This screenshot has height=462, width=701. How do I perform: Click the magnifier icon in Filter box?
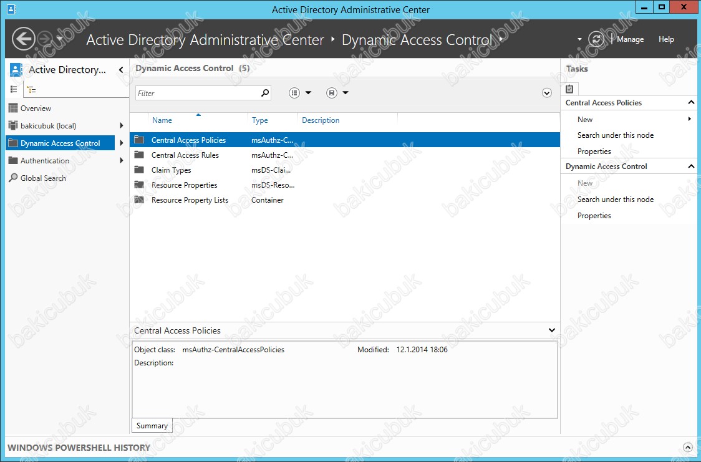click(x=265, y=93)
